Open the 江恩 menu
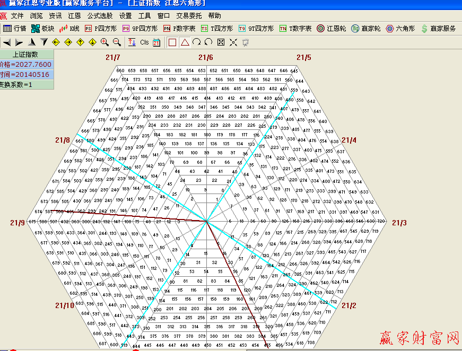The height and width of the screenshot is (351, 462). [x=74, y=16]
